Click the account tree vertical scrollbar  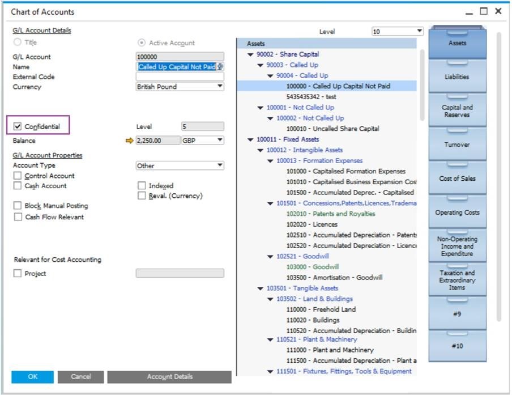point(422,85)
